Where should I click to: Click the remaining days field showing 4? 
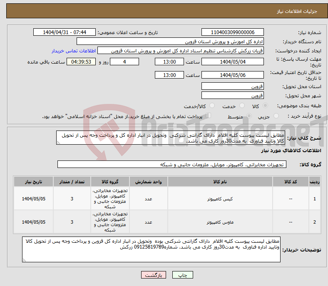click(124, 62)
